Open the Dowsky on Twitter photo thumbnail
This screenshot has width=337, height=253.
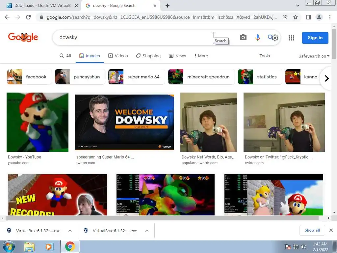284,122
